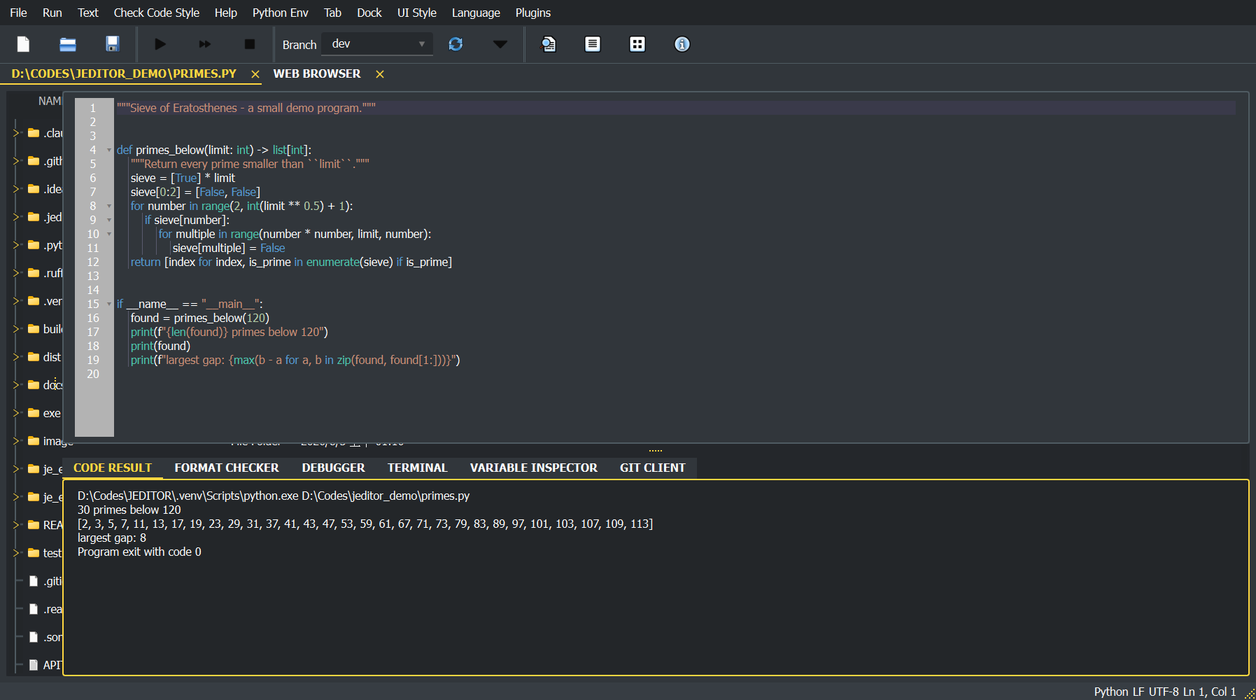Switch to VARIABLE INSPECTOR panel tab
The width and height of the screenshot is (1256, 700).
pyautogui.click(x=534, y=468)
